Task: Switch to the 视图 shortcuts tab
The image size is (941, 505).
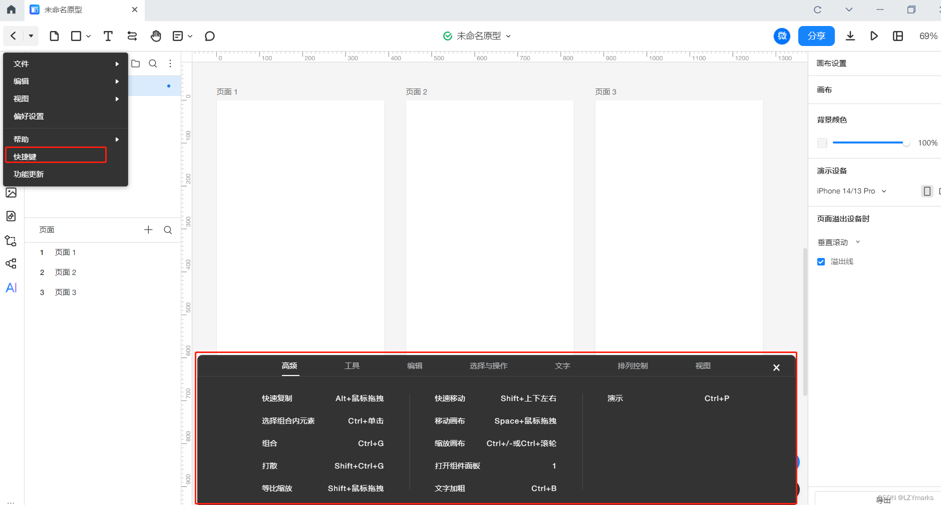Action: (x=703, y=365)
